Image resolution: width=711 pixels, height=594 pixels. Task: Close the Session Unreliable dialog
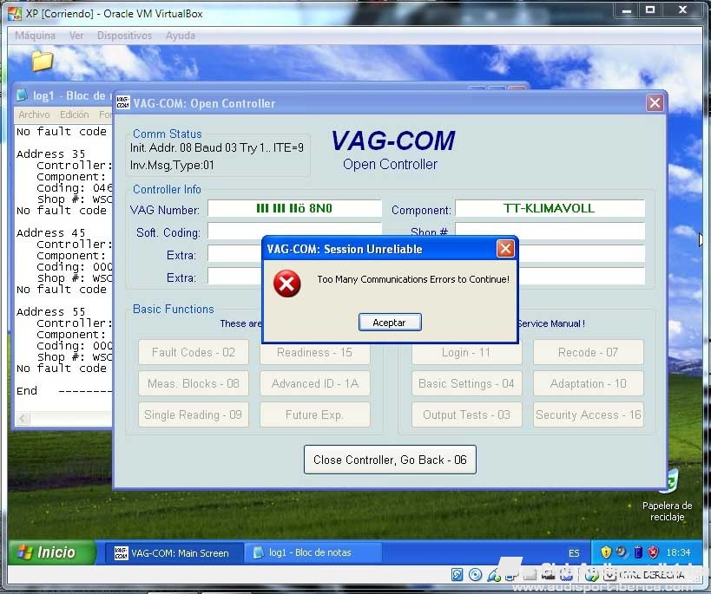505,248
